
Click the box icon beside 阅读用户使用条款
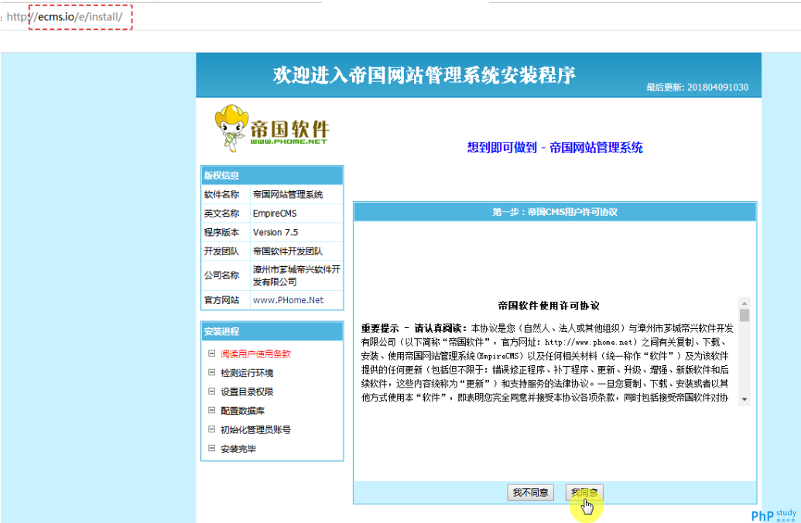pyautogui.click(x=211, y=354)
